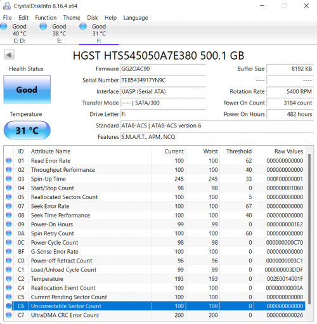Click the status orb for Spin-Up Time
The width and height of the screenshot is (317, 324).
point(9,179)
